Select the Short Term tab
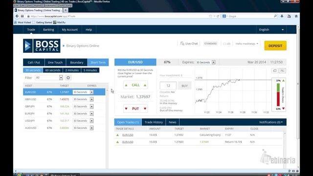This screenshot has width=313, height=176. pyautogui.click(x=98, y=63)
